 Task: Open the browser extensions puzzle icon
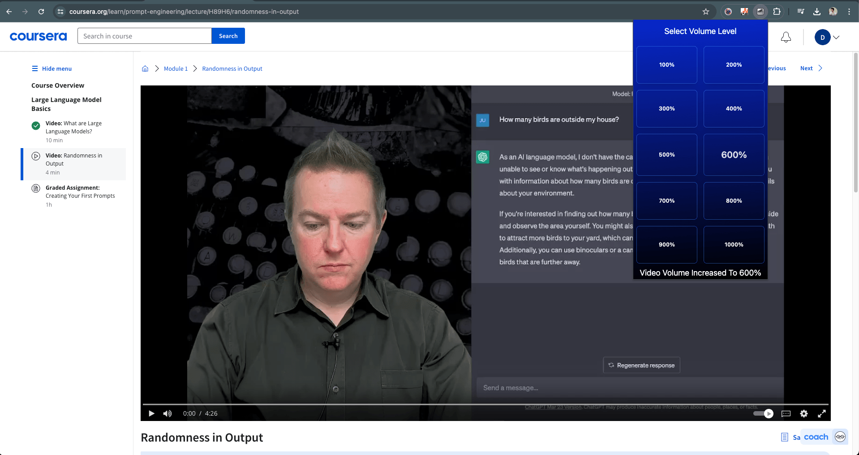pyautogui.click(x=777, y=12)
